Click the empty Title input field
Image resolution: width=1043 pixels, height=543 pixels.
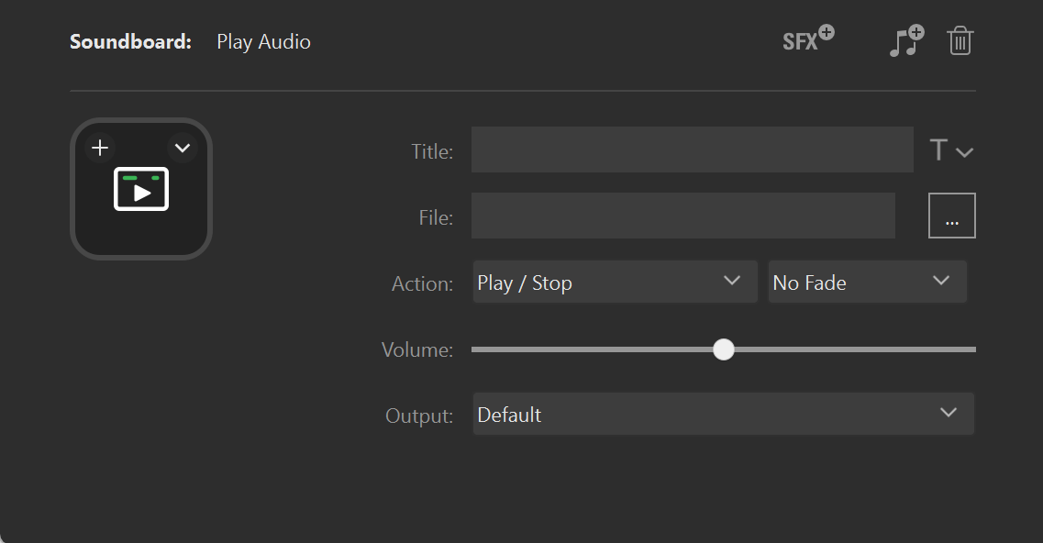[x=692, y=150]
